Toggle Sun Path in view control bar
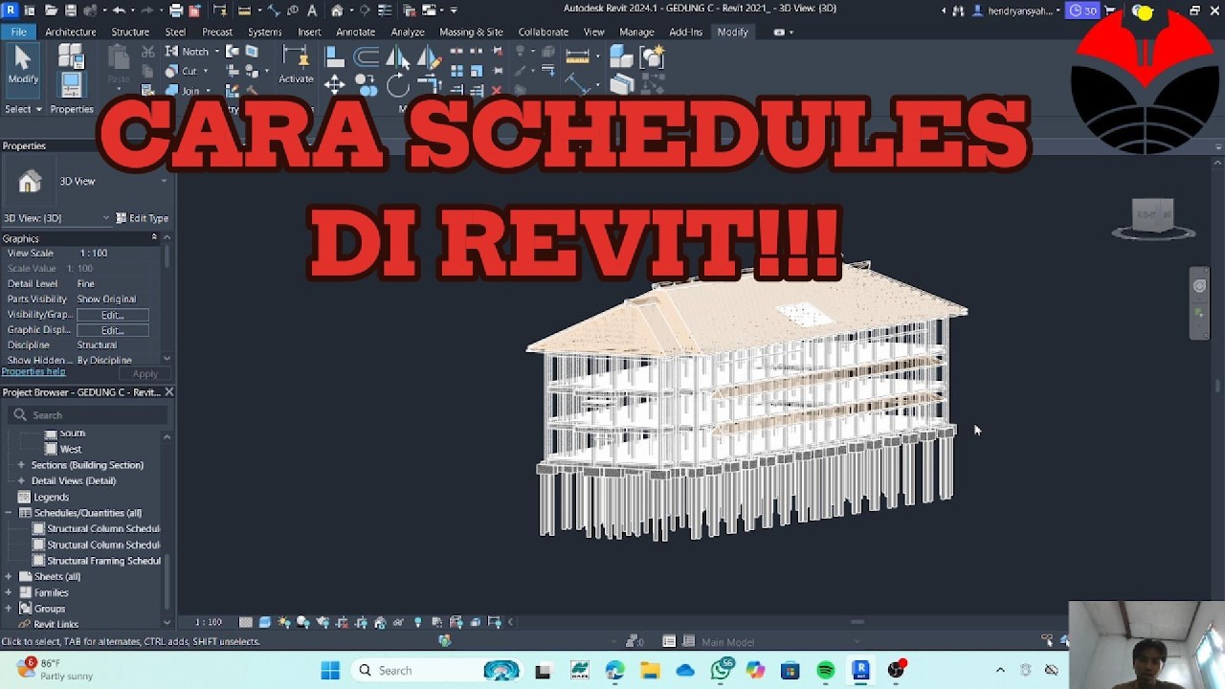The width and height of the screenshot is (1225, 689). click(284, 622)
